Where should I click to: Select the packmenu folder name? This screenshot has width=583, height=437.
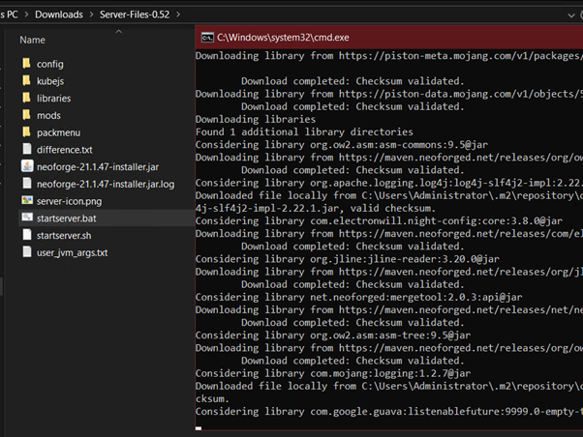pyautogui.click(x=58, y=132)
